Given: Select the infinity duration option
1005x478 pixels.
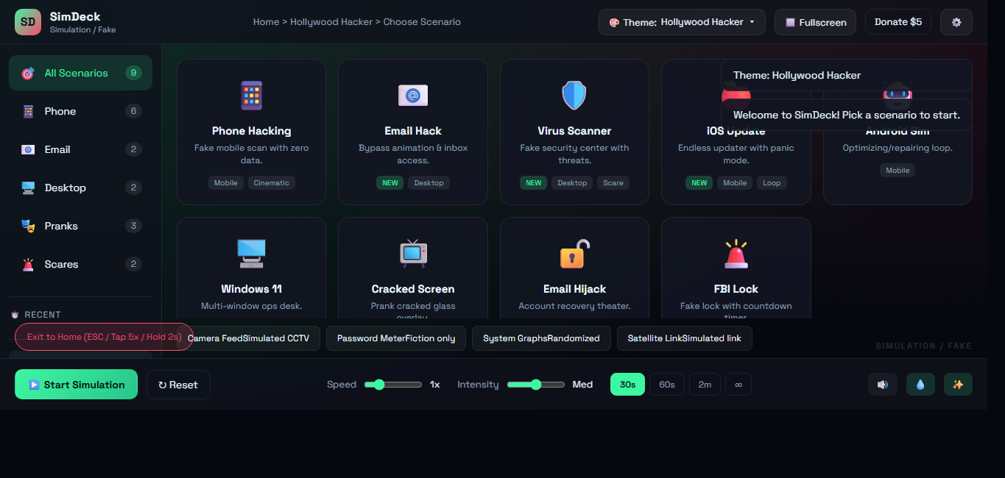Looking at the screenshot, I should [x=738, y=384].
